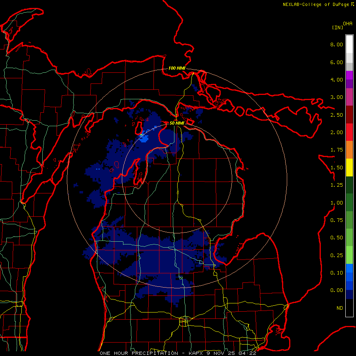Click the 3.00 legend value
The width and height of the screenshot is (356, 356).
[337, 97]
